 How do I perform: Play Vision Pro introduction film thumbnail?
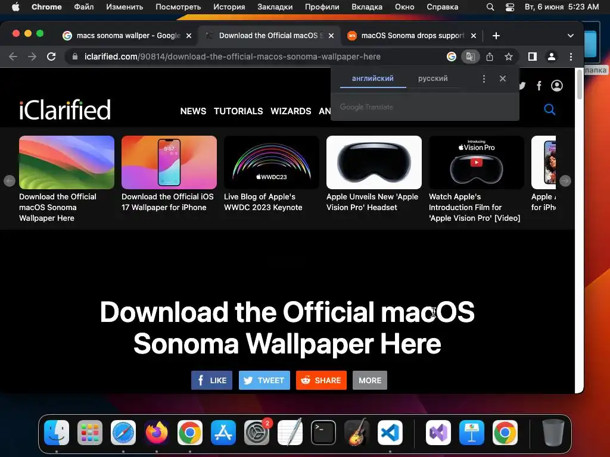(476, 162)
